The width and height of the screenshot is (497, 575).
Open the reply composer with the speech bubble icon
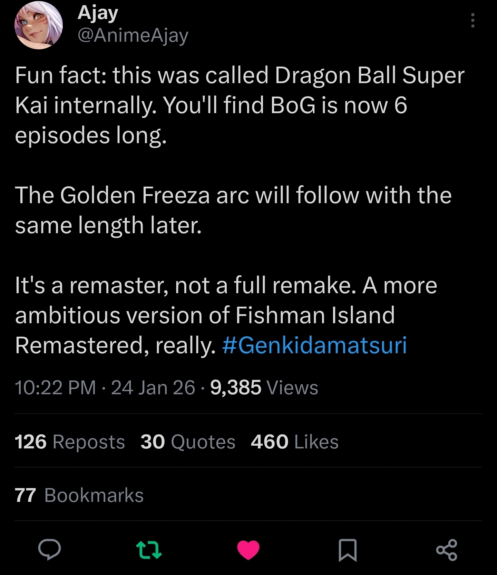pos(50,549)
